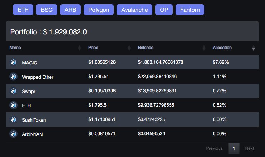Select the ETH chain tab

point(23,10)
